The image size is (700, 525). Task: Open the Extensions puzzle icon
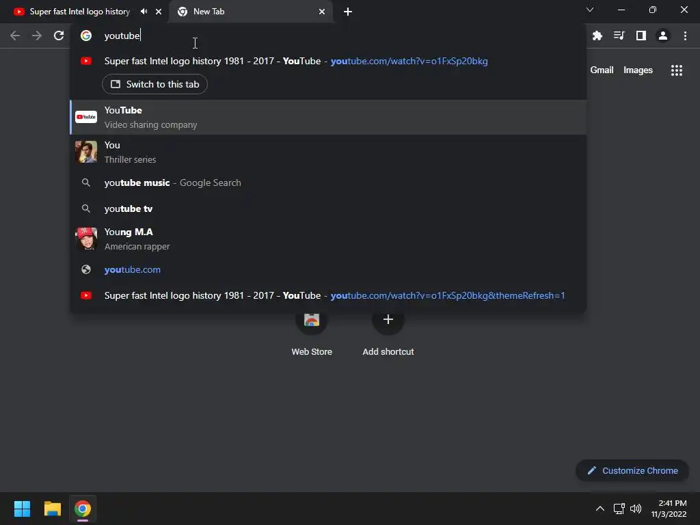point(597,36)
